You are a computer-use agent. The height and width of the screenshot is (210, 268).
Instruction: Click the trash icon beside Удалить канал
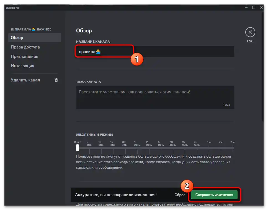point(56,80)
